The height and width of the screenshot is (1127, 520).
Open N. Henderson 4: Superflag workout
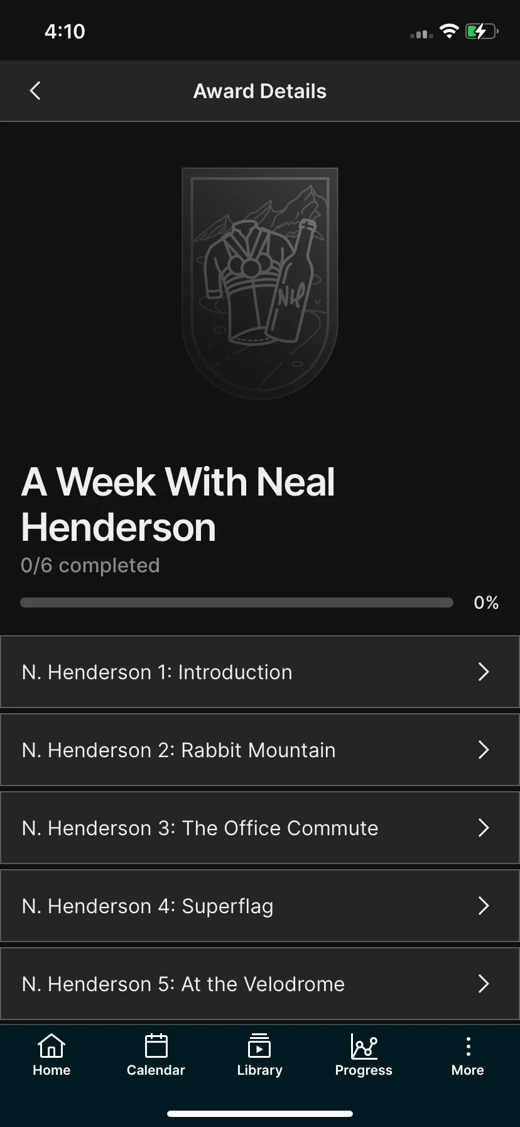pos(260,906)
